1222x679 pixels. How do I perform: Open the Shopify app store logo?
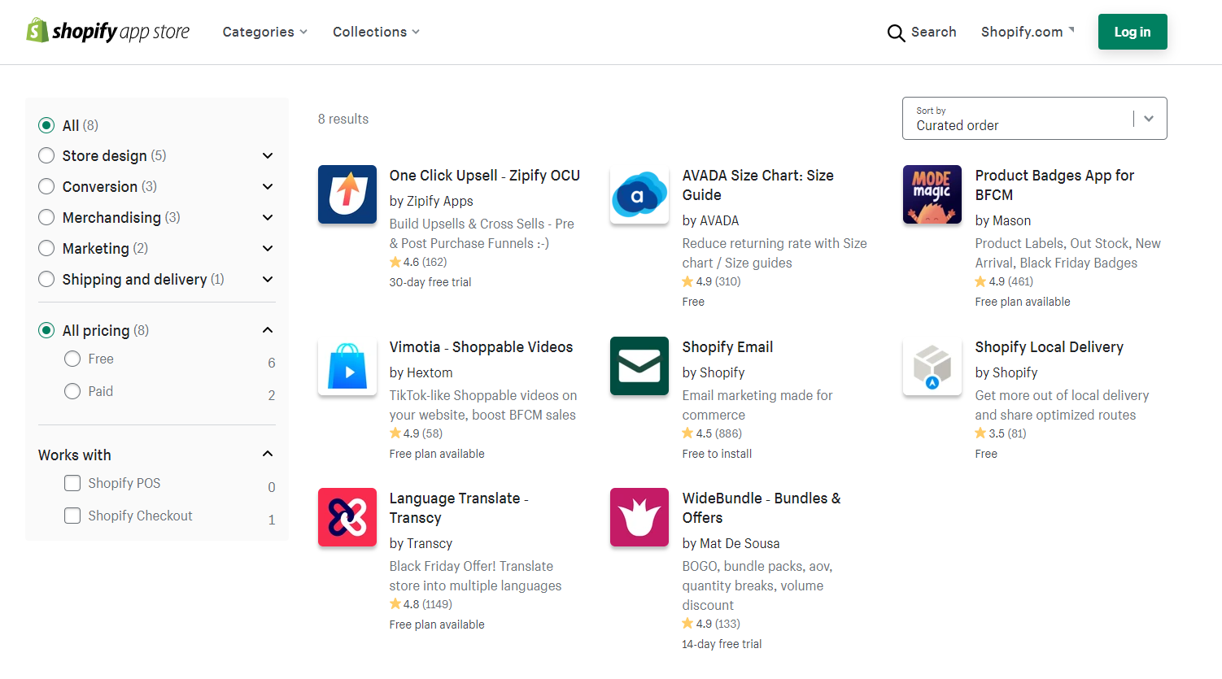(x=108, y=31)
